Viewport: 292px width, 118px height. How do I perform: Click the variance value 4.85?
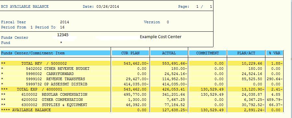[276, 94]
